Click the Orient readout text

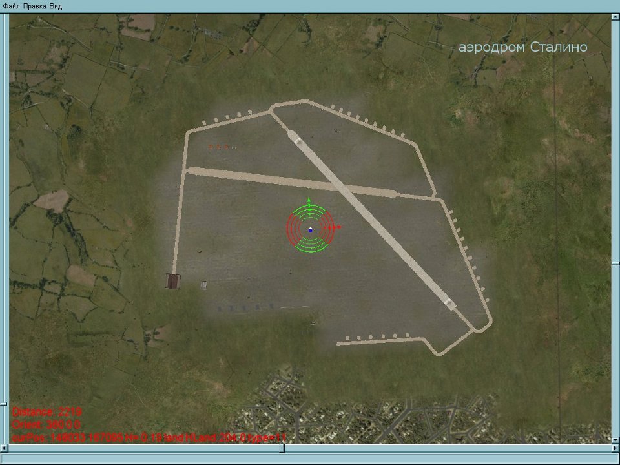click(46, 425)
